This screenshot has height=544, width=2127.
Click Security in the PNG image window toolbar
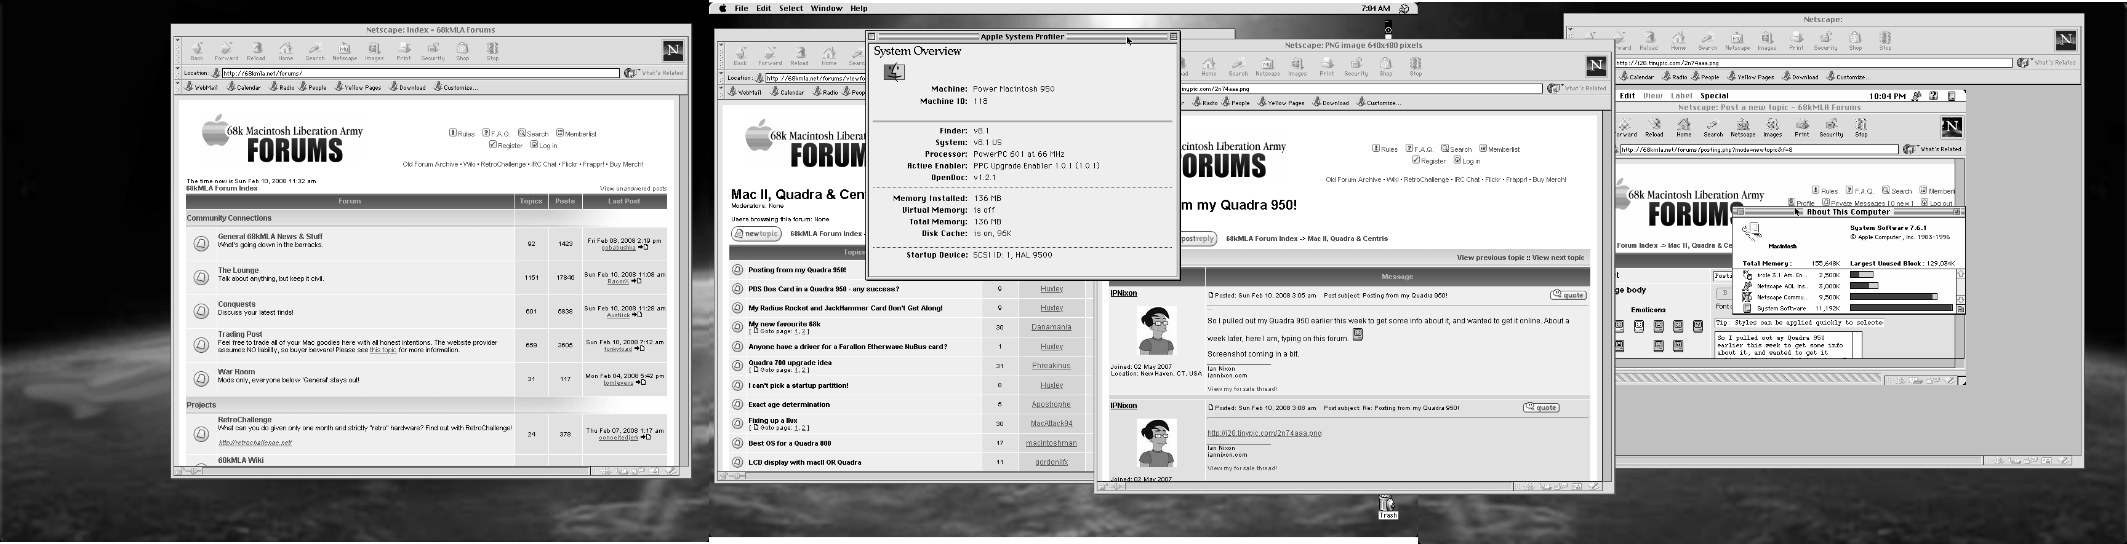1356,67
